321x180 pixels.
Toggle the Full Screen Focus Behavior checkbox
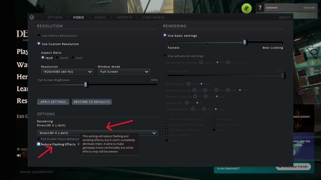39,139
